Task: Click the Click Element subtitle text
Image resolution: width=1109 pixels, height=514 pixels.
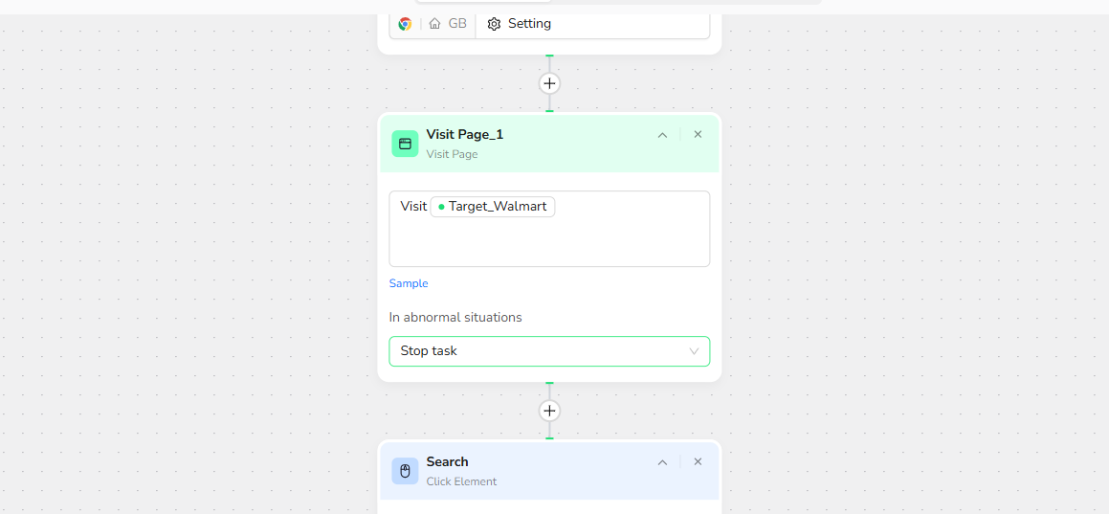Action: click(x=461, y=481)
